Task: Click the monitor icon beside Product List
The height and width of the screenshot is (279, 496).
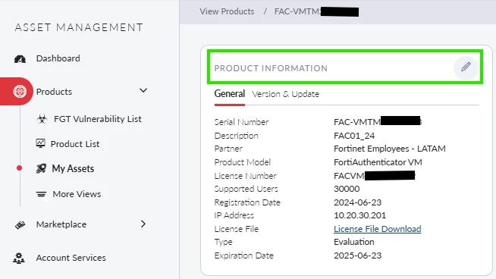Action: (x=40, y=143)
